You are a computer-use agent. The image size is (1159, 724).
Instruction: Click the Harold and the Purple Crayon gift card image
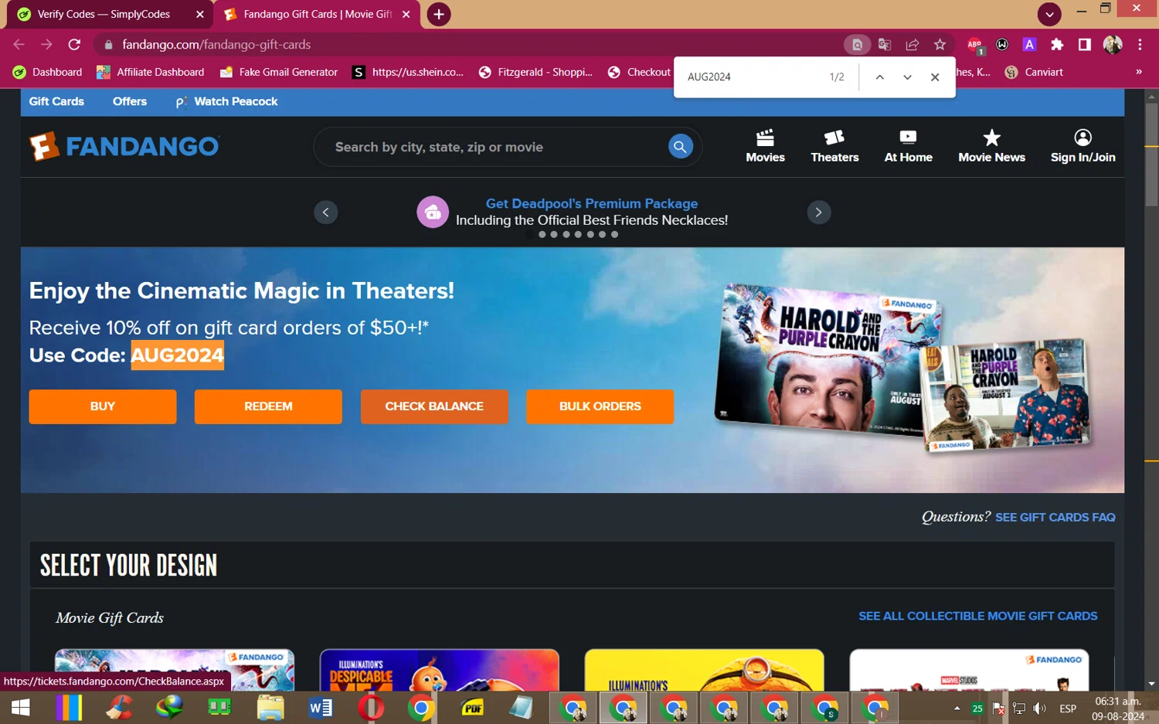coord(902,368)
